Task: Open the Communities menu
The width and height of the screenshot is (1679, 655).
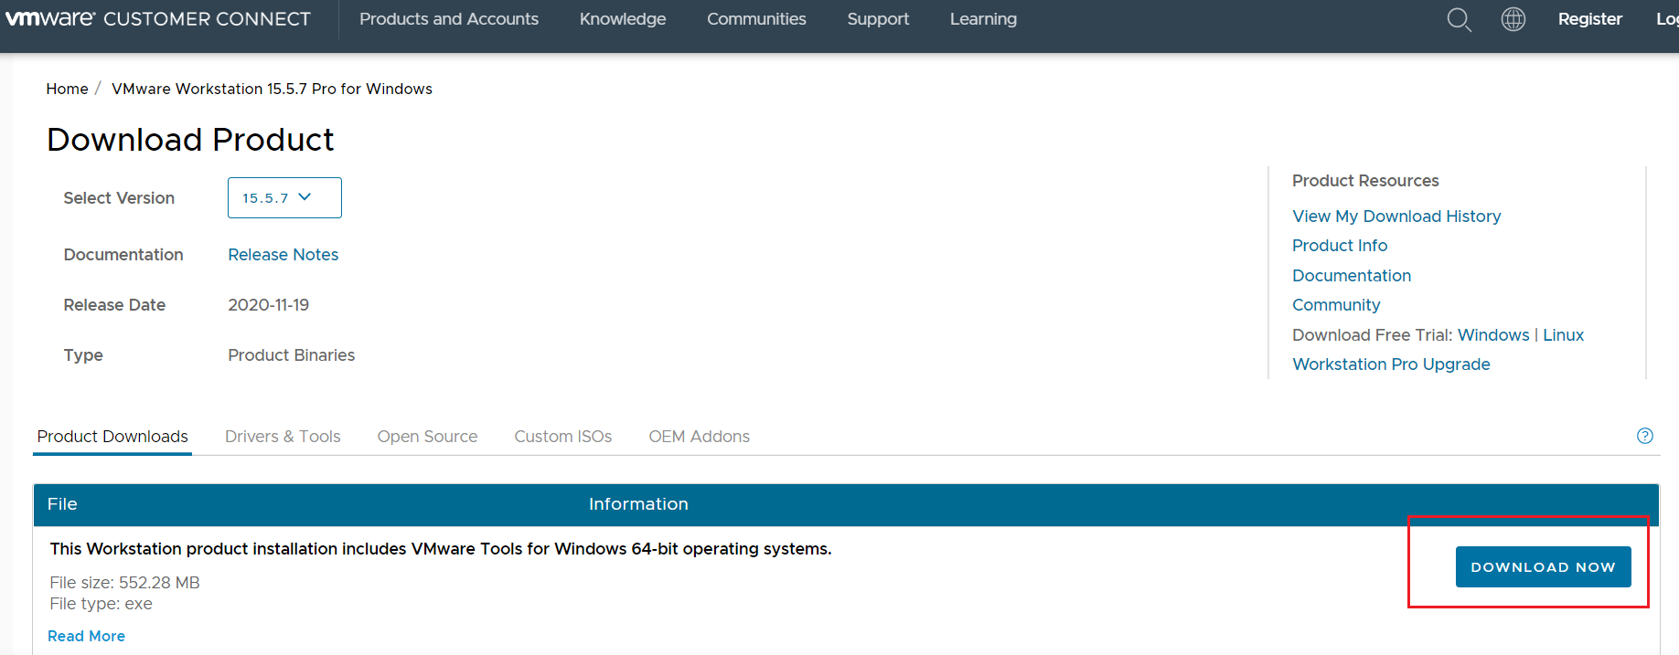Action: pos(756,19)
